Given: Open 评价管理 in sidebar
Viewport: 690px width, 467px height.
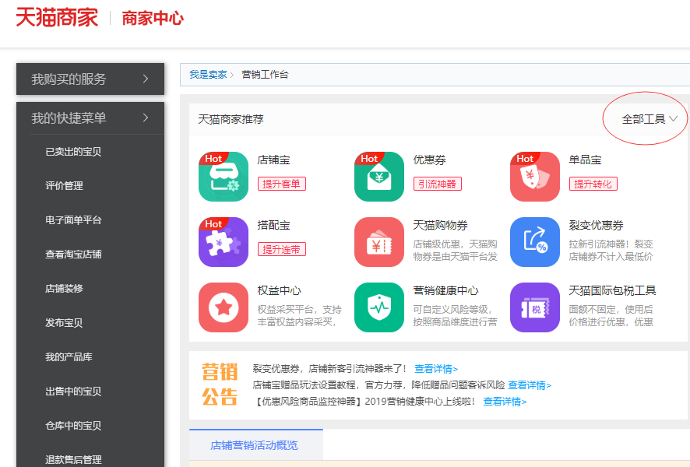Looking at the screenshot, I should click(x=64, y=185).
